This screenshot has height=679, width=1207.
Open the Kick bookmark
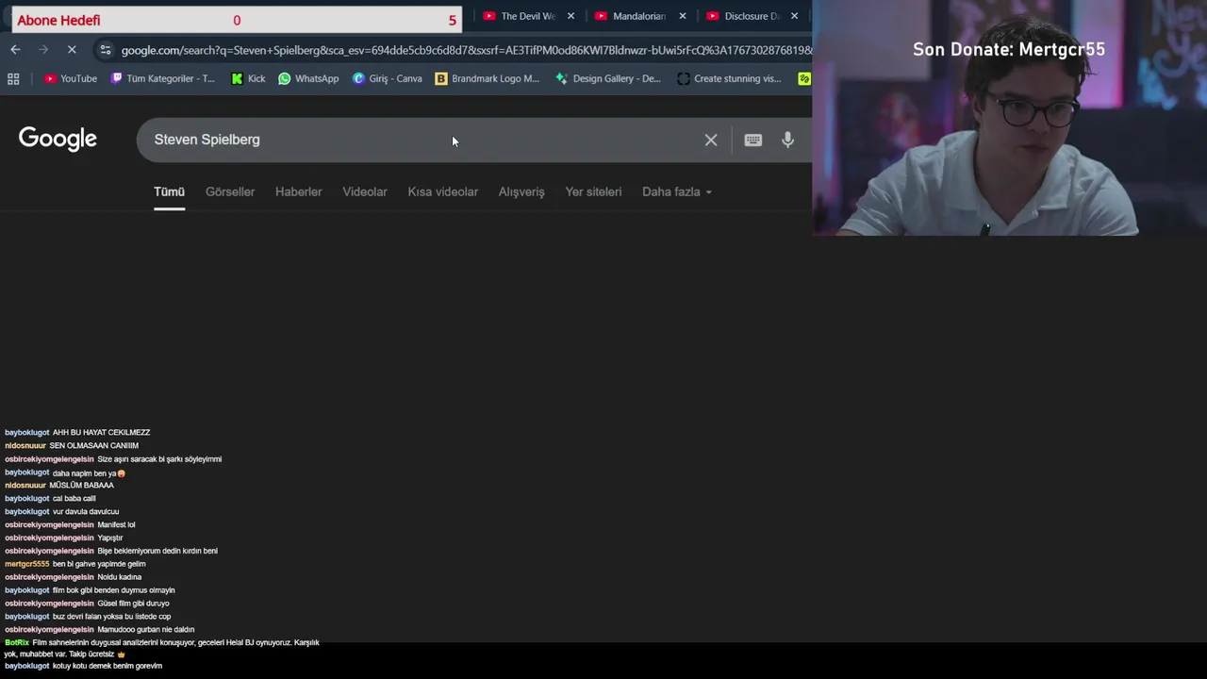248,79
